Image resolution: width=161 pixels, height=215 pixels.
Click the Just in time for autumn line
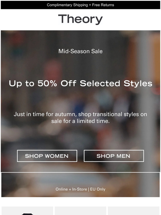click(80, 114)
